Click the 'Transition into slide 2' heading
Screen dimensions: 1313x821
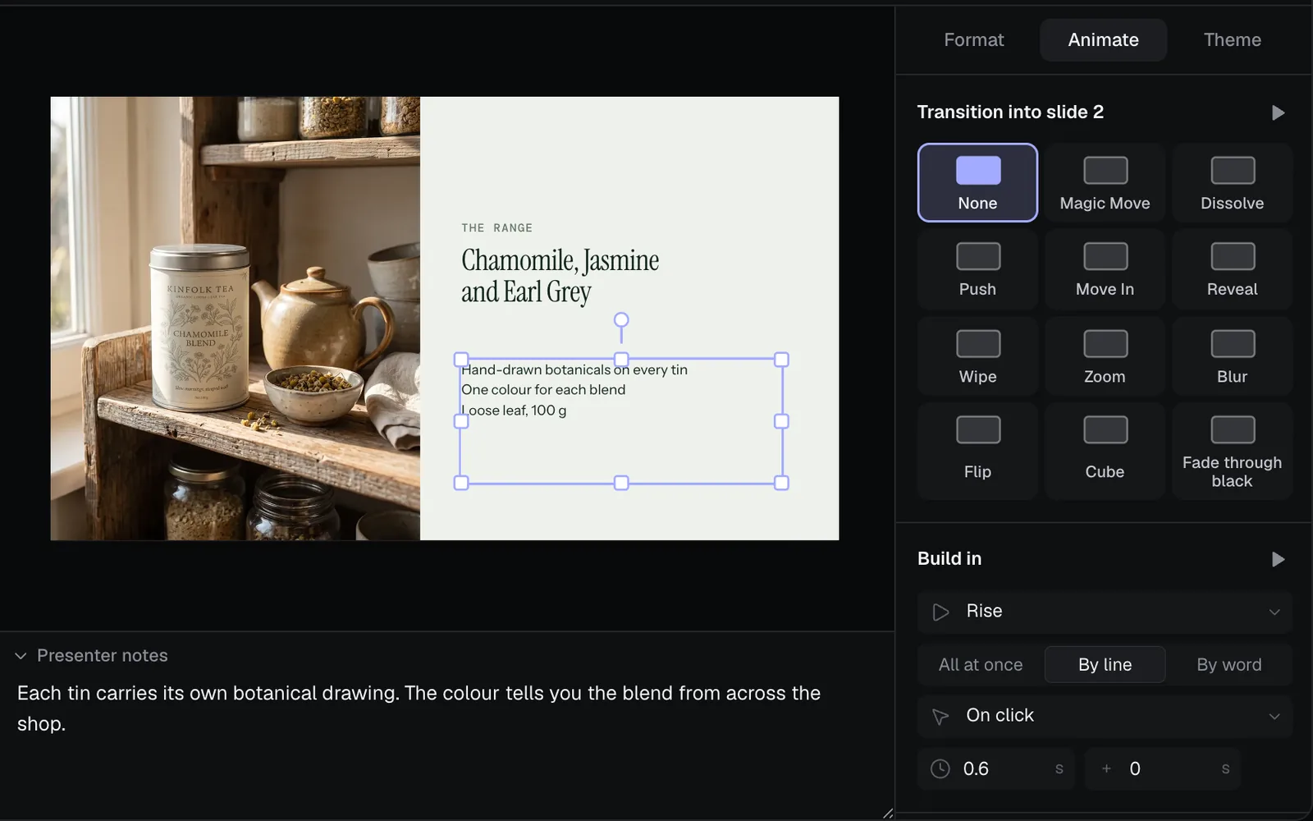(1010, 112)
